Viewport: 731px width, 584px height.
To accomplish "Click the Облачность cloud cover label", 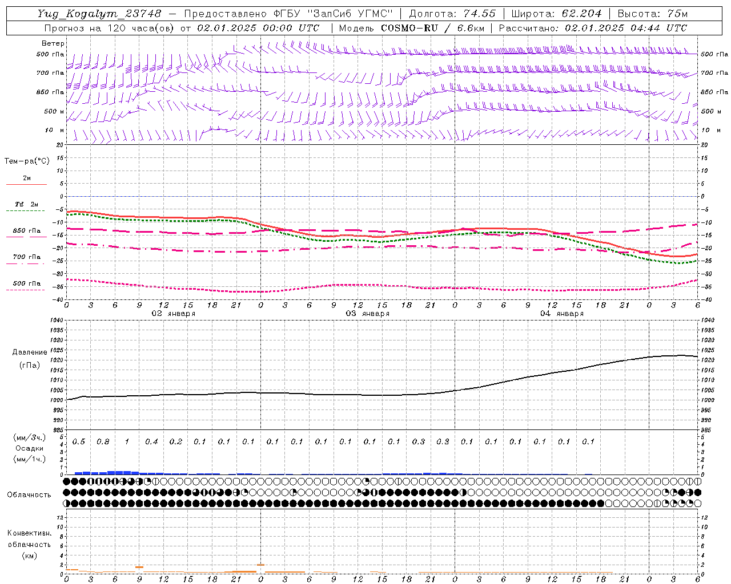I will (x=29, y=495).
